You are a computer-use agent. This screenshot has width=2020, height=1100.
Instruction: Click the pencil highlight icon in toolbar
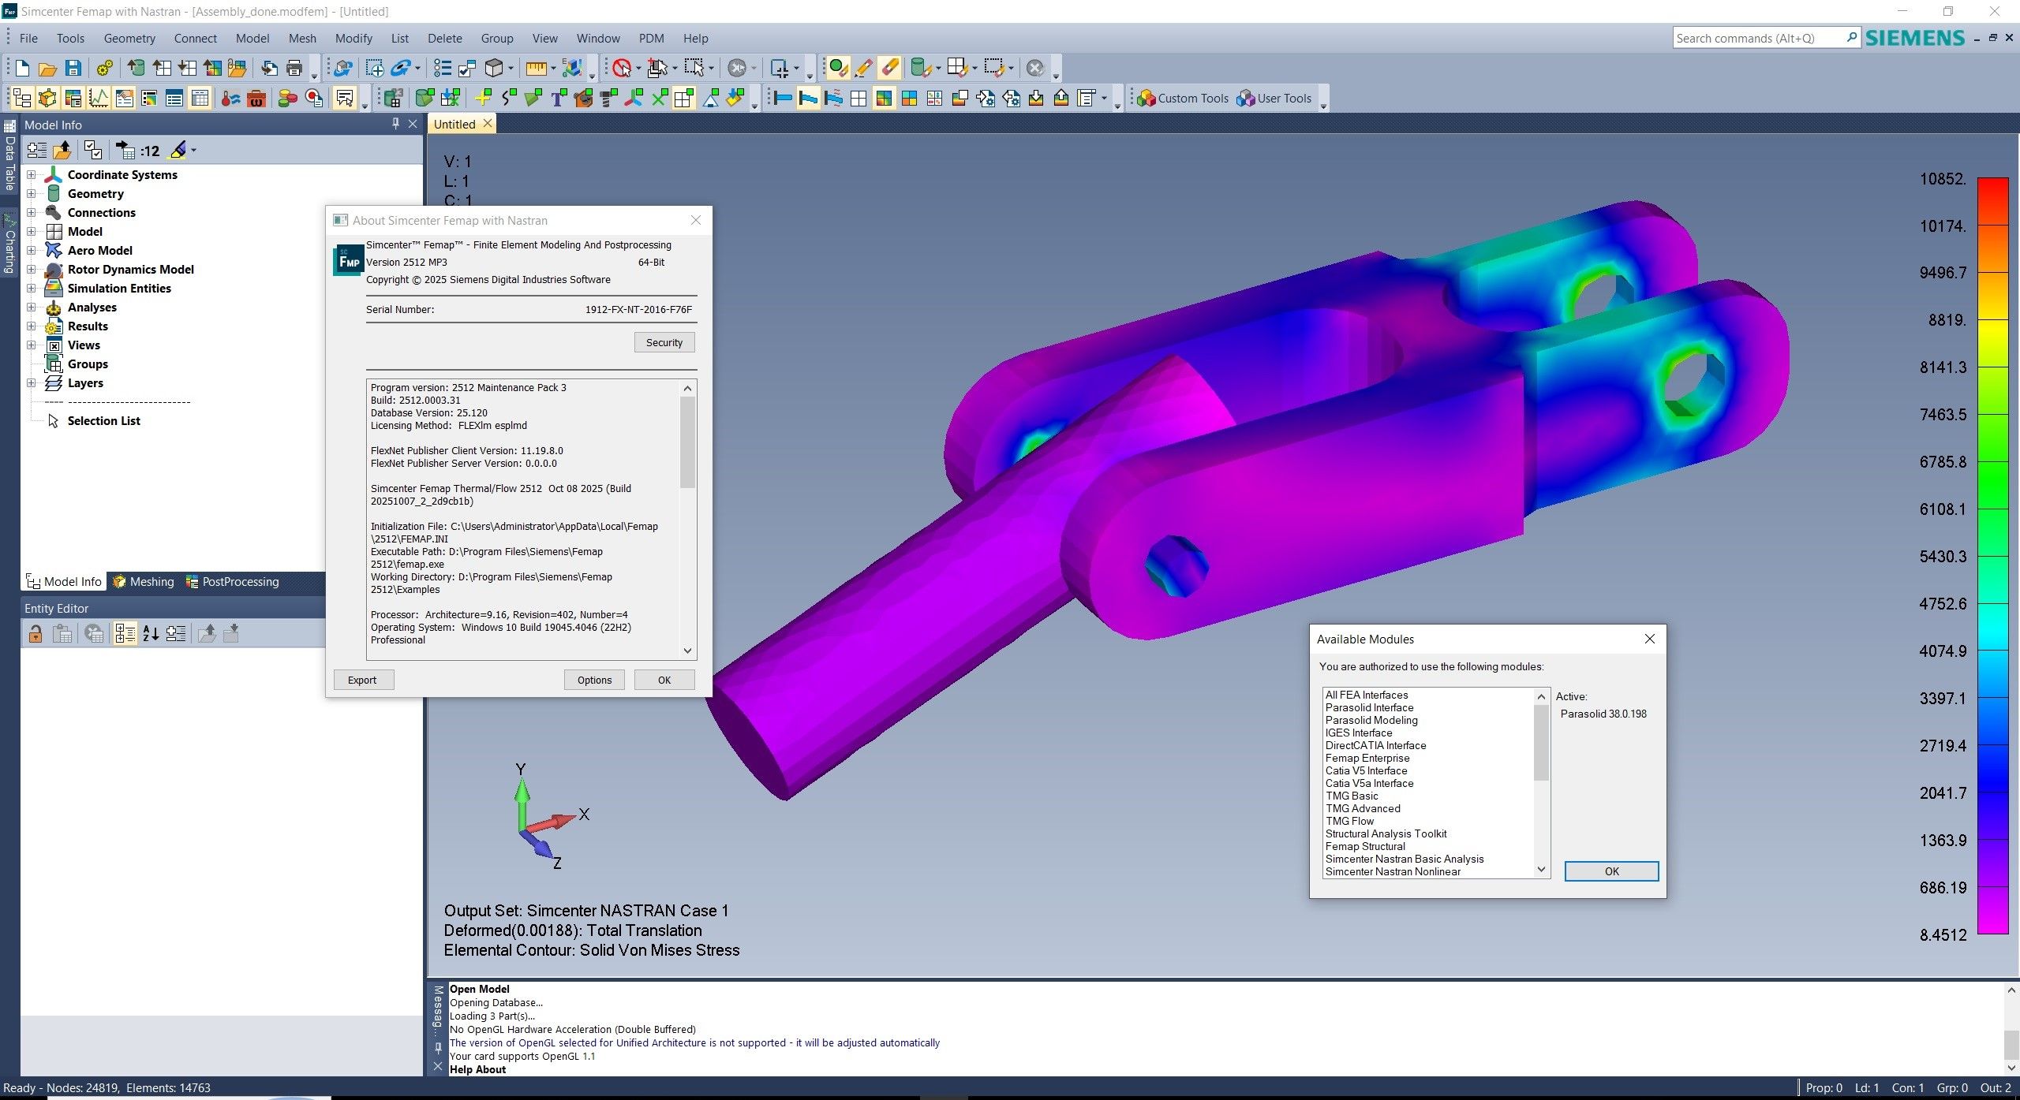[x=864, y=68]
